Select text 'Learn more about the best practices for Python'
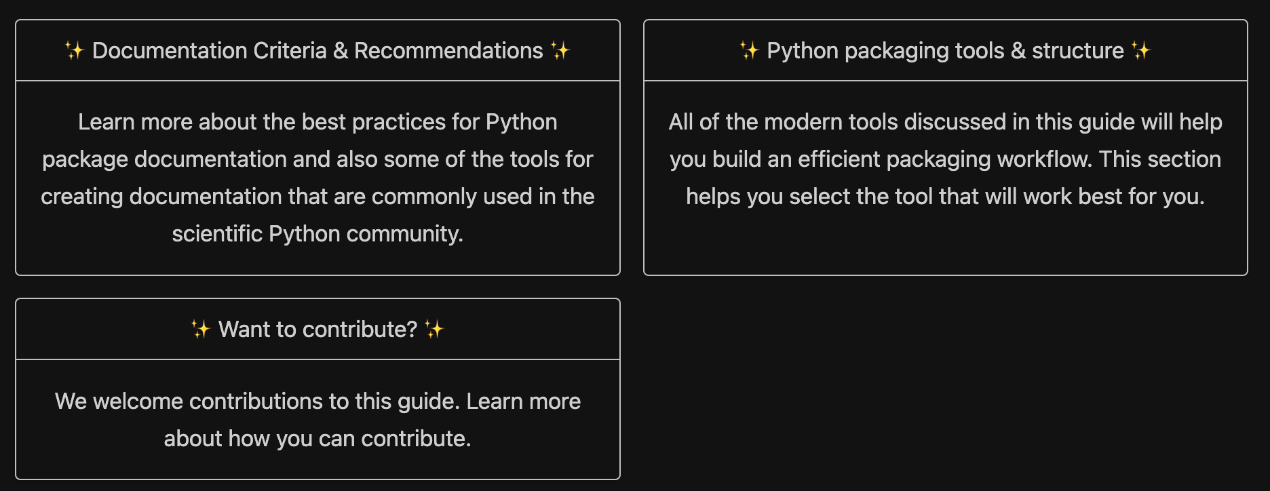 pyautogui.click(x=317, y=122)
